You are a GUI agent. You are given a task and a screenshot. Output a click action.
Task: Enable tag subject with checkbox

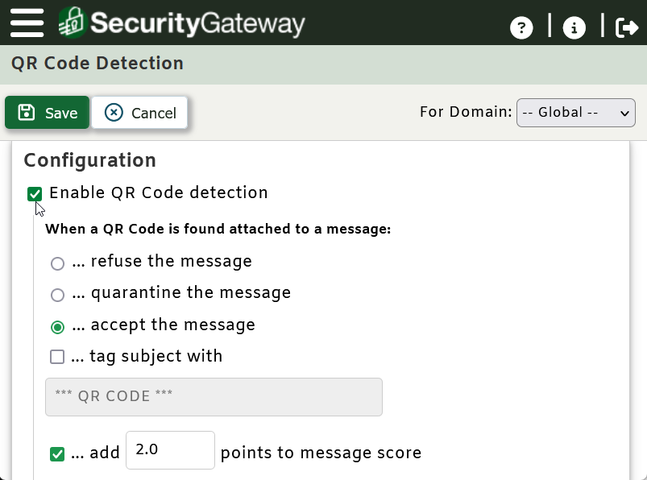[x=57, y=357]
